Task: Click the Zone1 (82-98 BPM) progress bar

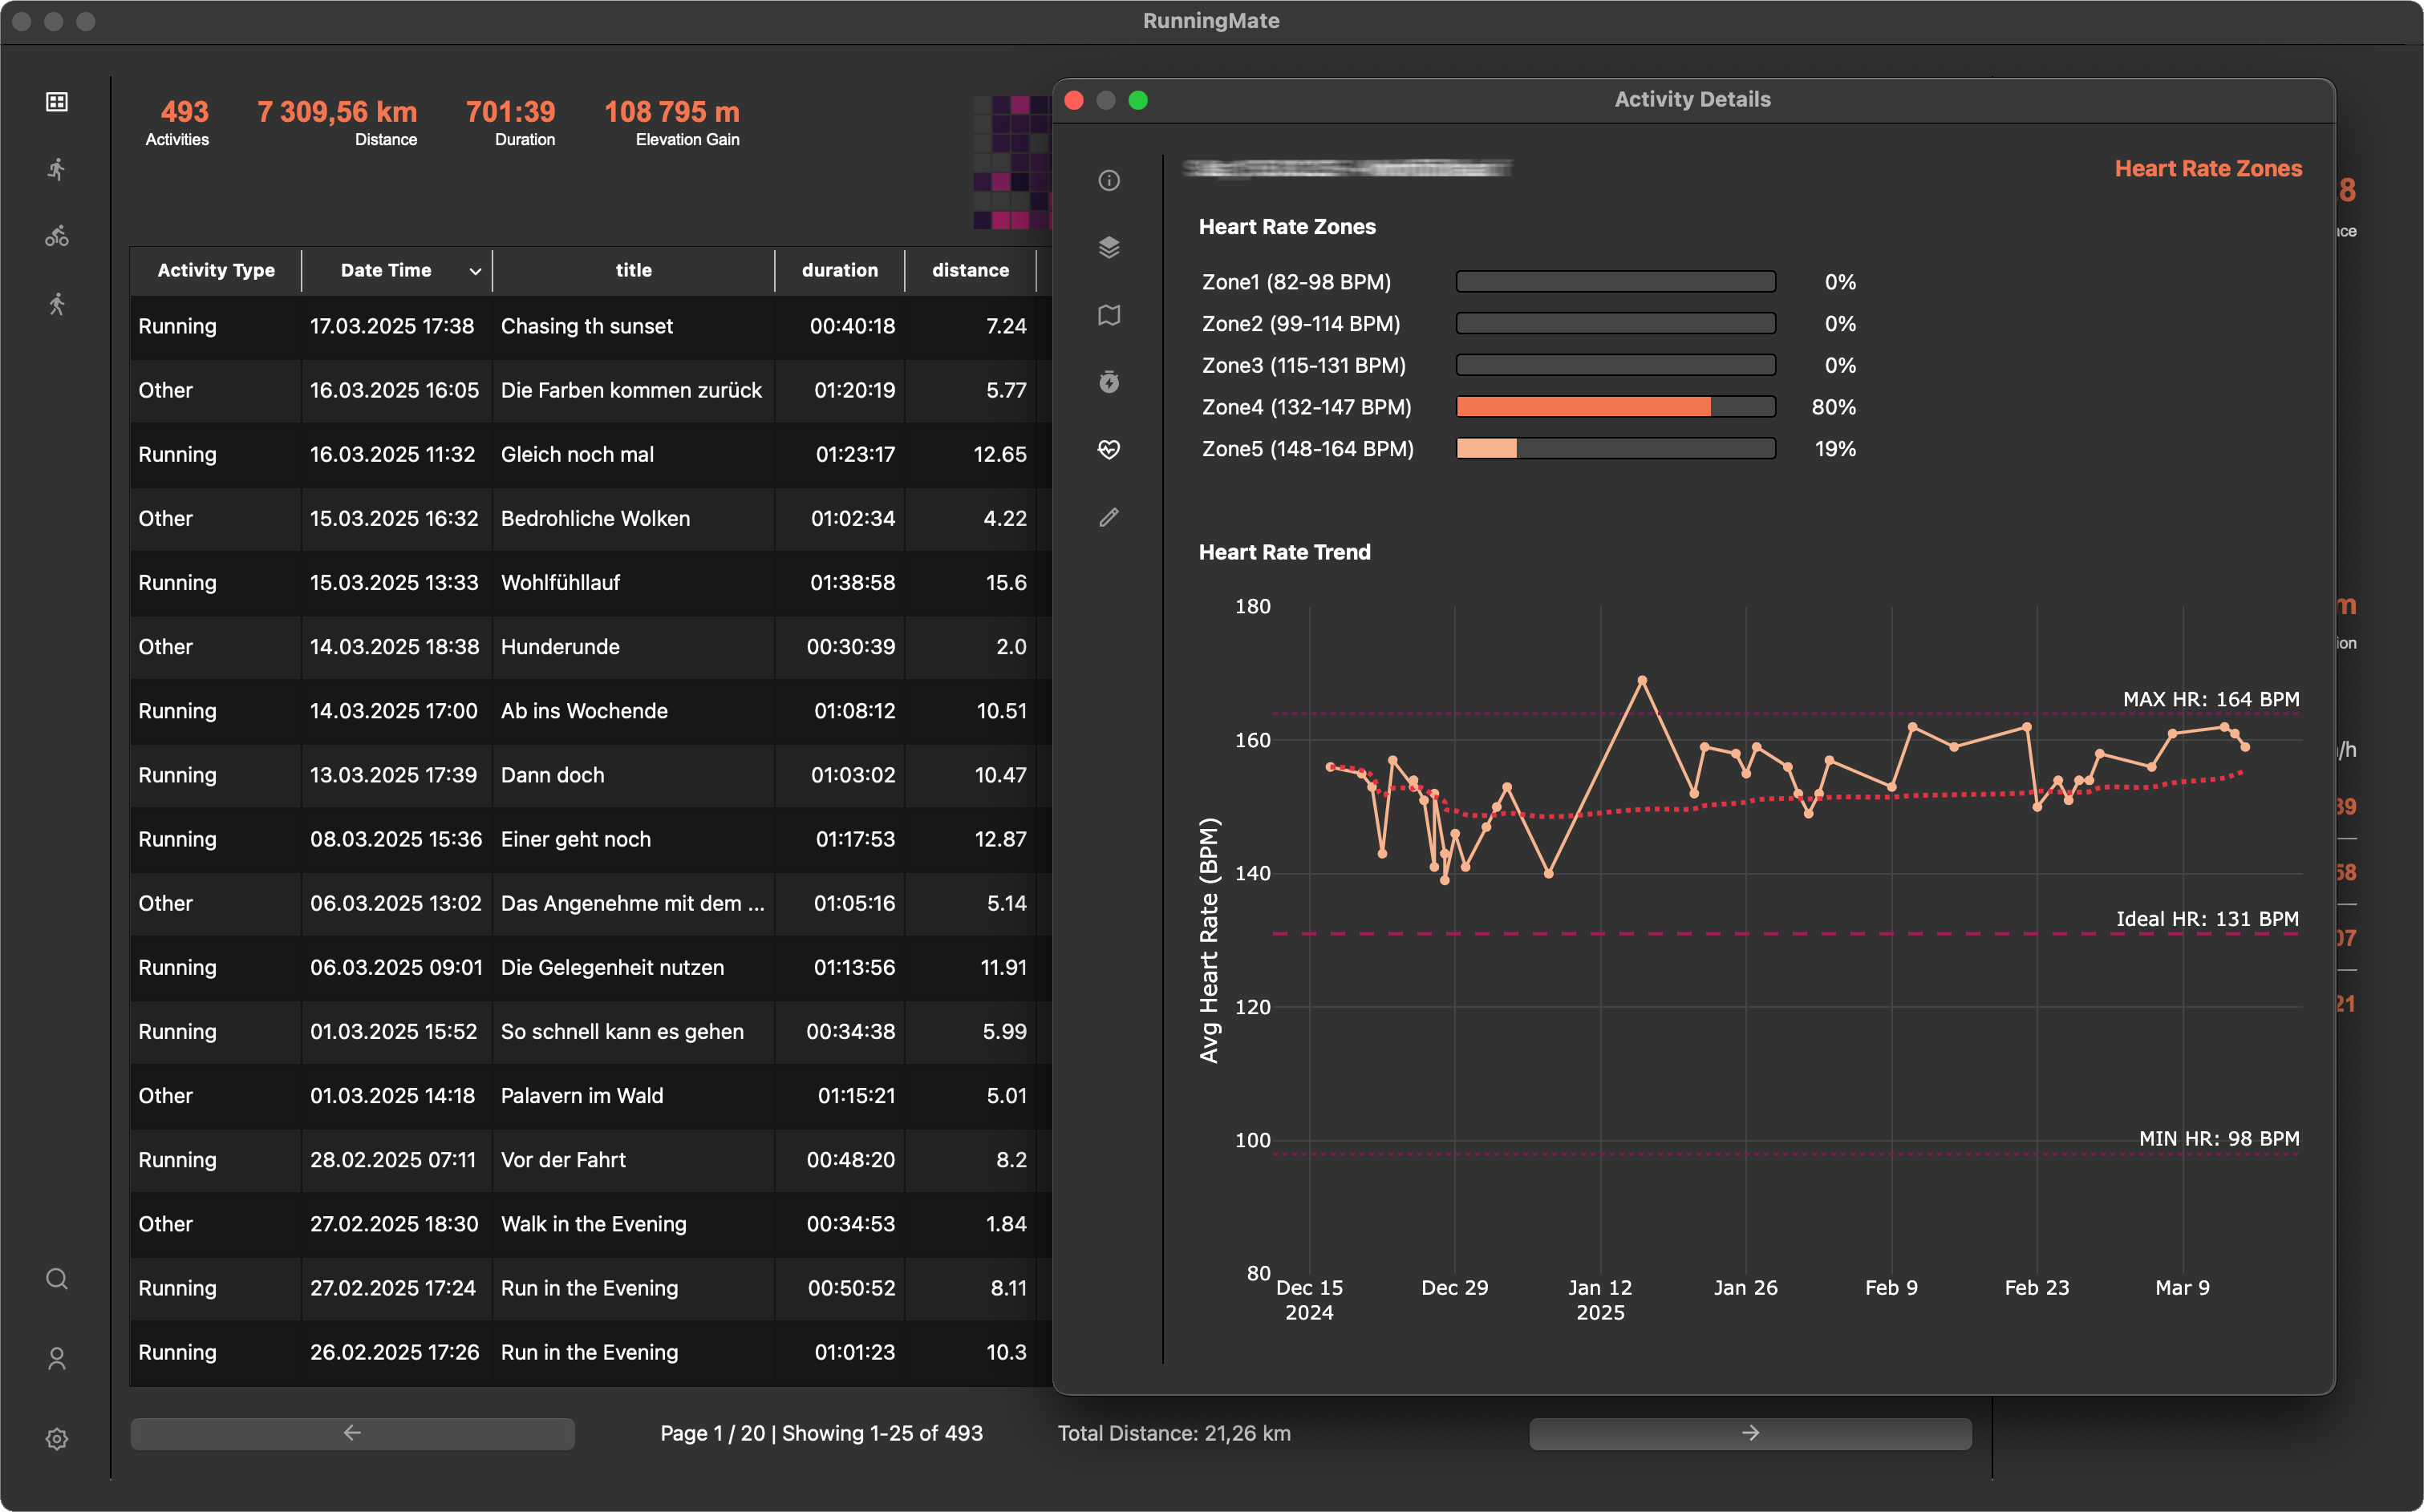Action: pyautogui.click(x=1615, y=282)
